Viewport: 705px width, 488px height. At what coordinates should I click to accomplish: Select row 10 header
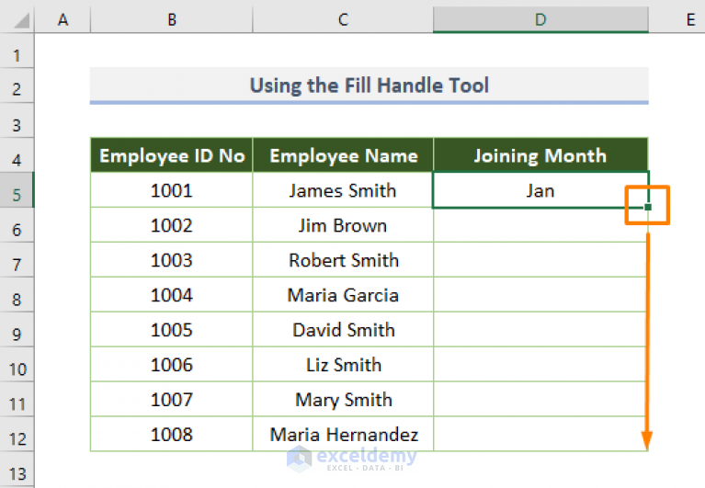(x=17, y=365)
